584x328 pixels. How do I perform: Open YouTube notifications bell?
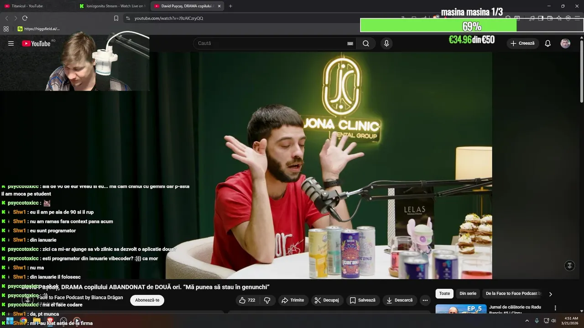click(547, 43)
